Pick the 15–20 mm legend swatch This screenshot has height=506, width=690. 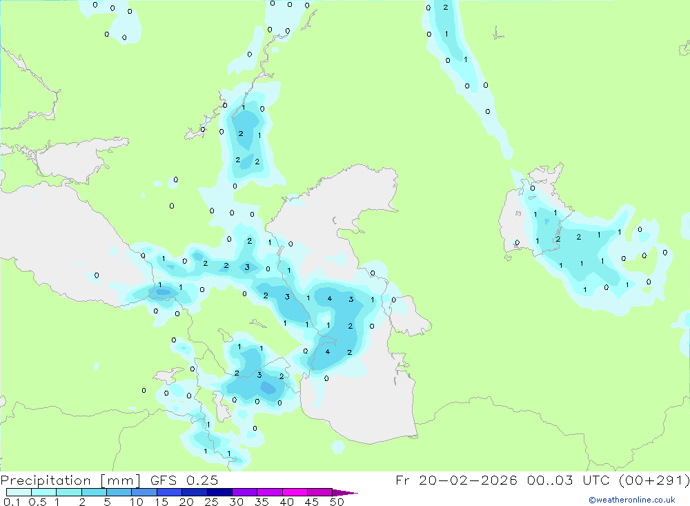coord(170,492)
